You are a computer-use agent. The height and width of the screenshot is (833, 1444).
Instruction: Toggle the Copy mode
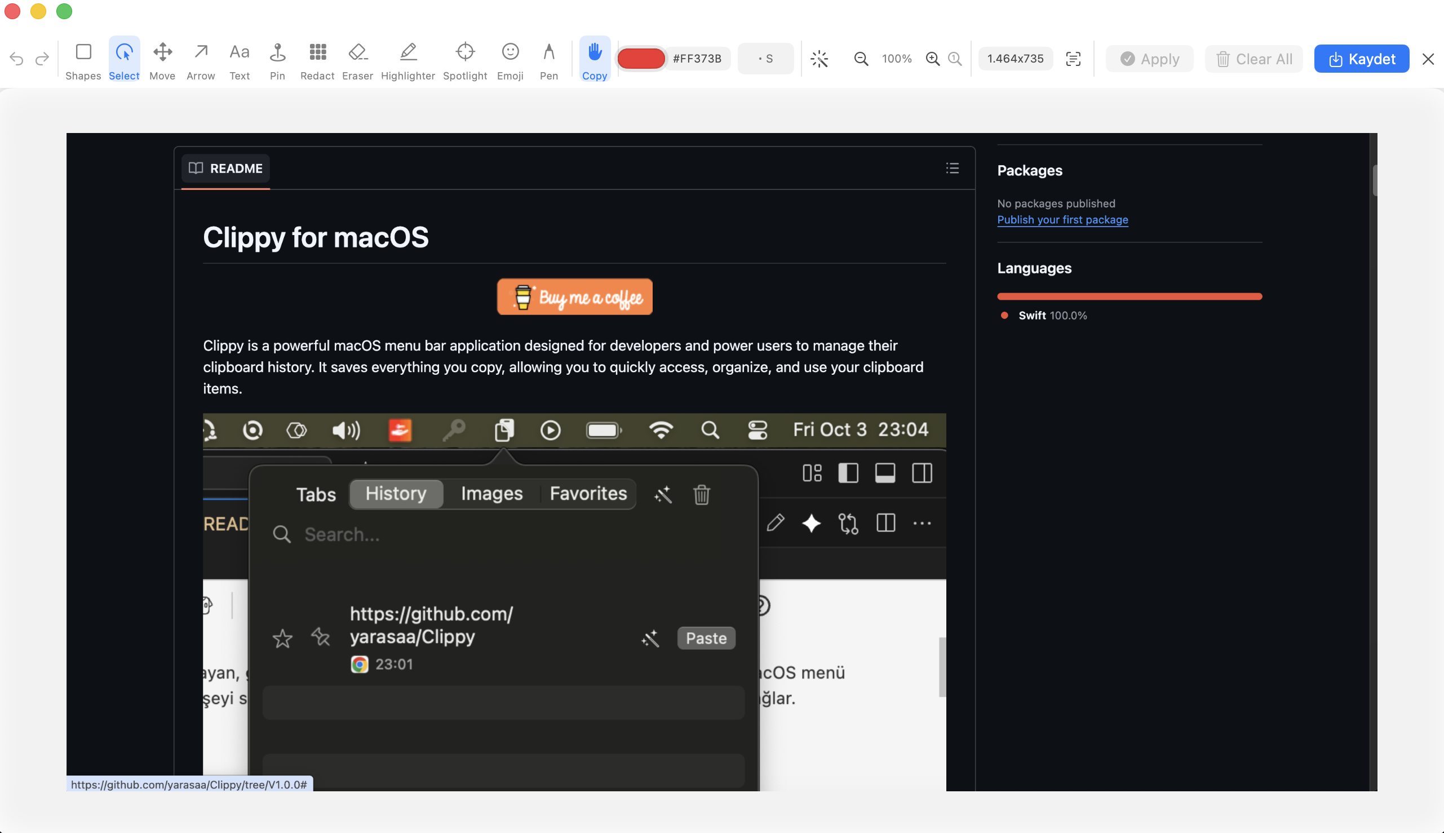click(595, 58)
